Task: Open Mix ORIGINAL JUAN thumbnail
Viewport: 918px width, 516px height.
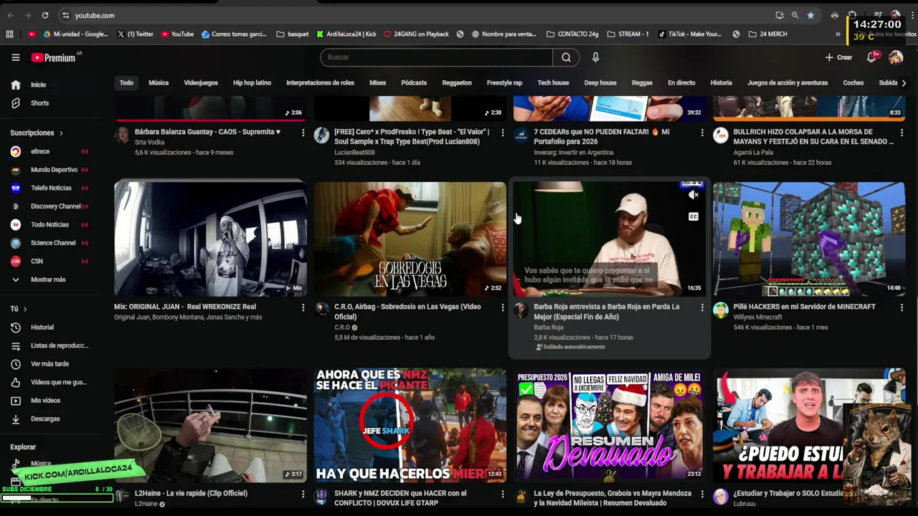Action: click(x=210, y=239)
